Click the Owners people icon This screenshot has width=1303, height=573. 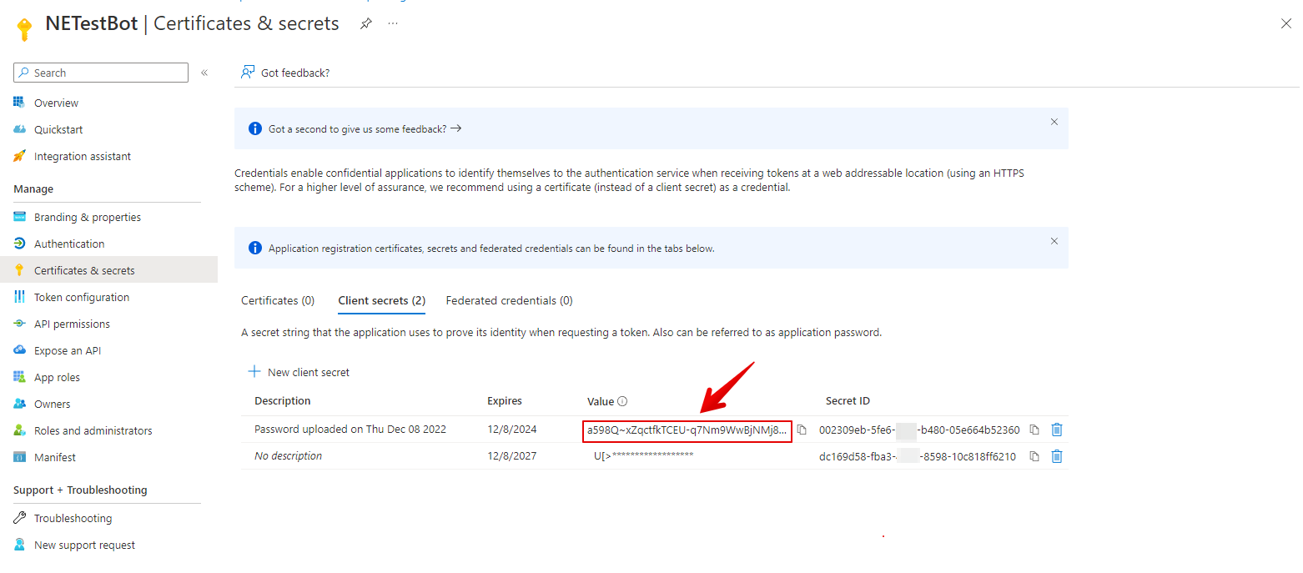[19, 404]
